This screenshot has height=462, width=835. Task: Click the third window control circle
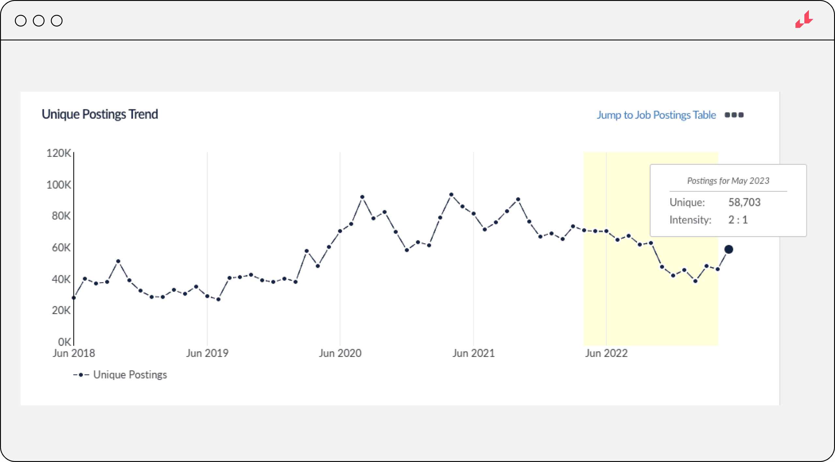(56, 21)
